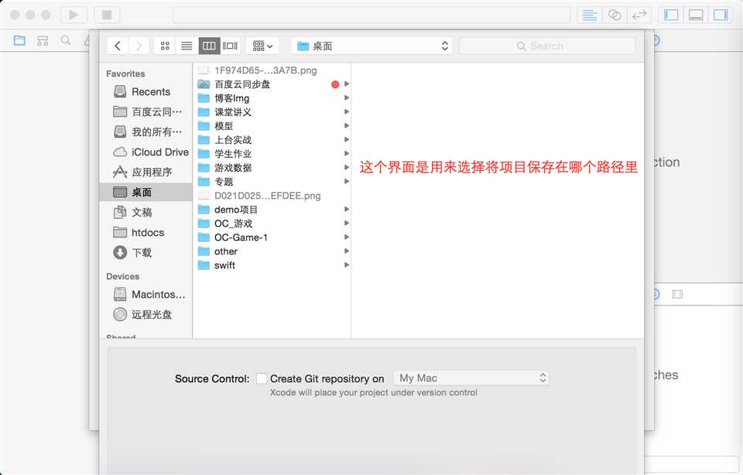Click the Xcode Stop button
The image size is (743, 475).
[x=107, y=15]
